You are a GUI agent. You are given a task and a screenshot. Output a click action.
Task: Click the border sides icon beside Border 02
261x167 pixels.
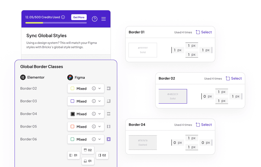(108, 88)
